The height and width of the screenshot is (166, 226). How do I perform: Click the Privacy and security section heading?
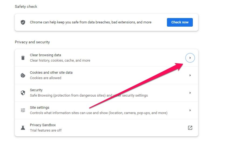coord(32,42)
